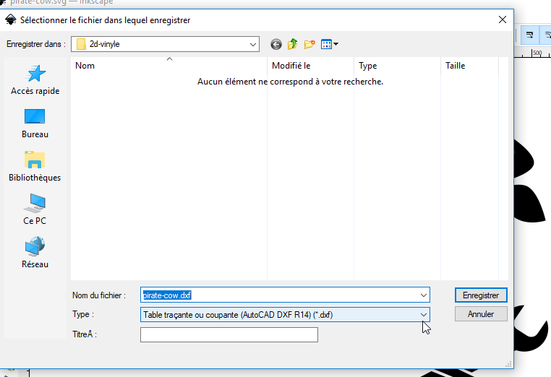This screenshot has width=551, height=377.
Task: Click the Annuler button
Action: (x=481, y=314)
